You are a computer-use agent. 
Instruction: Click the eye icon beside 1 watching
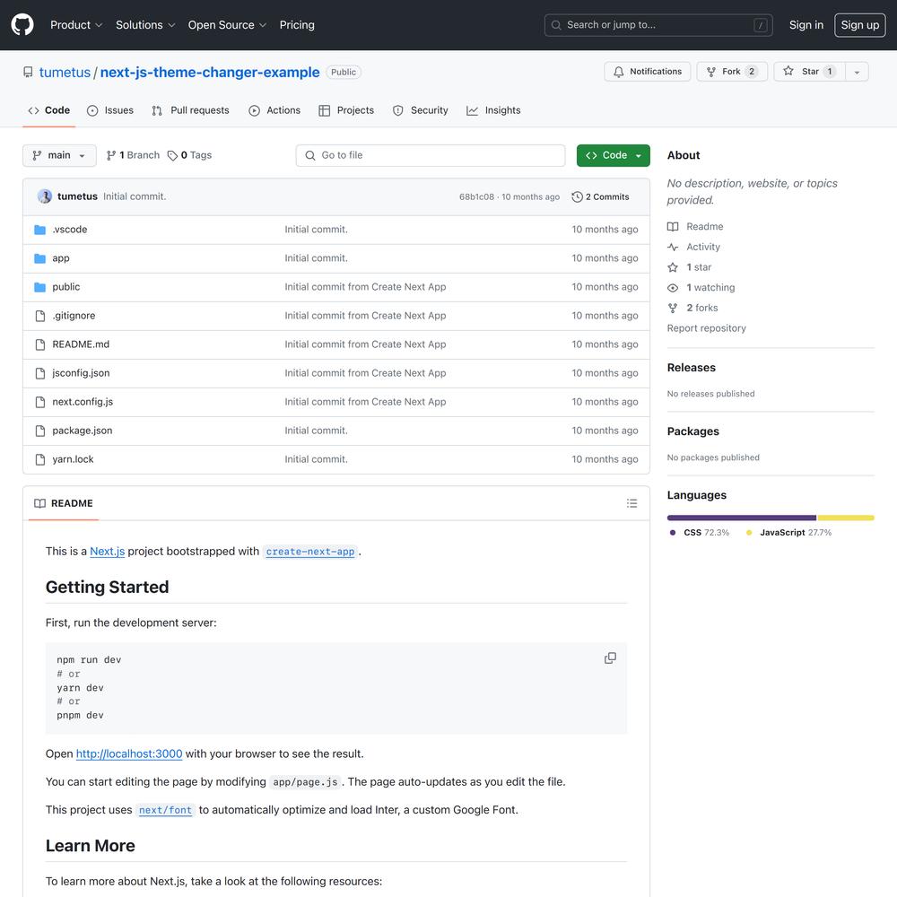click(673, 288)
